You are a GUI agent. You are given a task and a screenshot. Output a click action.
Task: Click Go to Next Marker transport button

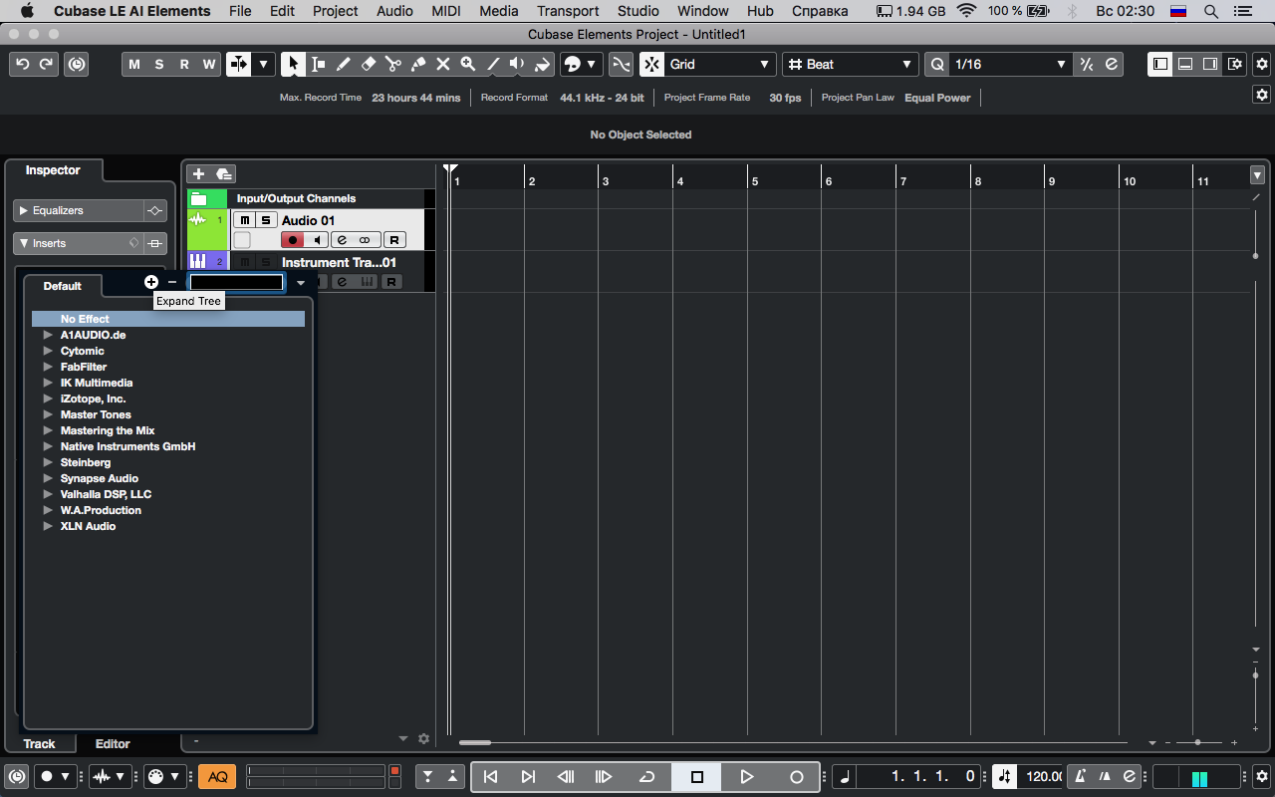(528, 777)
